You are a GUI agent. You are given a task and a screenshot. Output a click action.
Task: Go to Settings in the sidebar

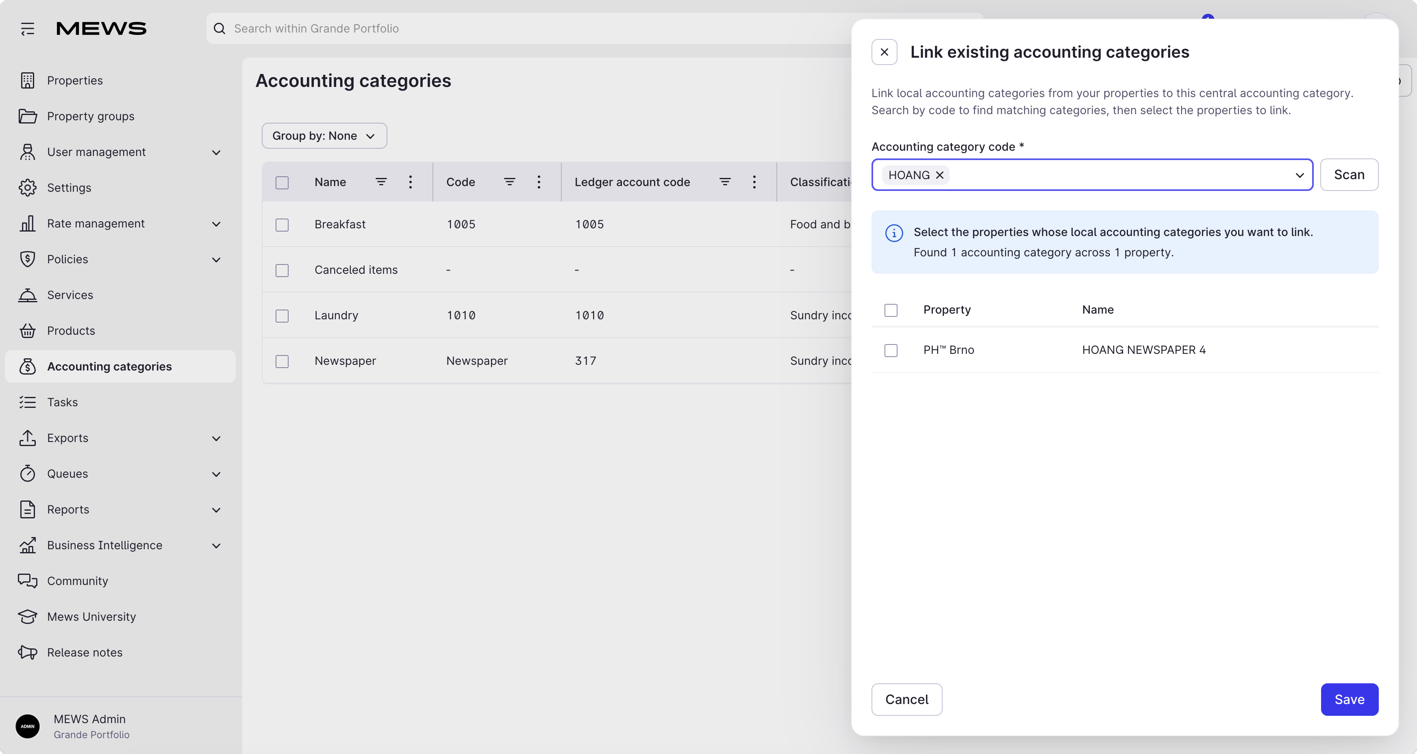coord(120,187)
